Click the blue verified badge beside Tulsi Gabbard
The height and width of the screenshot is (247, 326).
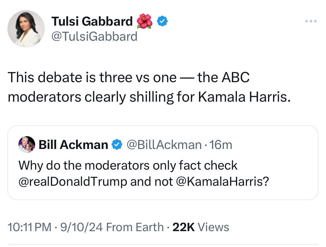[x=162, y=21]
